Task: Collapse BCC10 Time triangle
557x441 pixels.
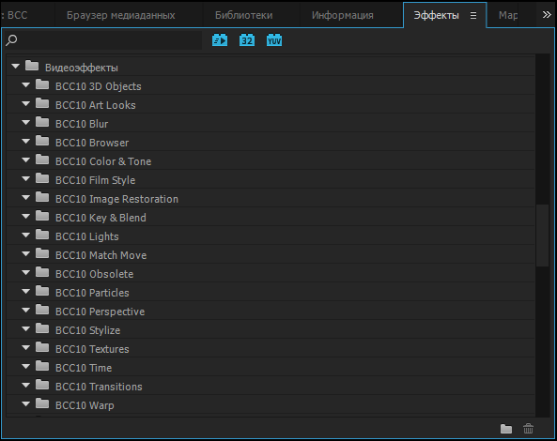Action: point(25,367)
